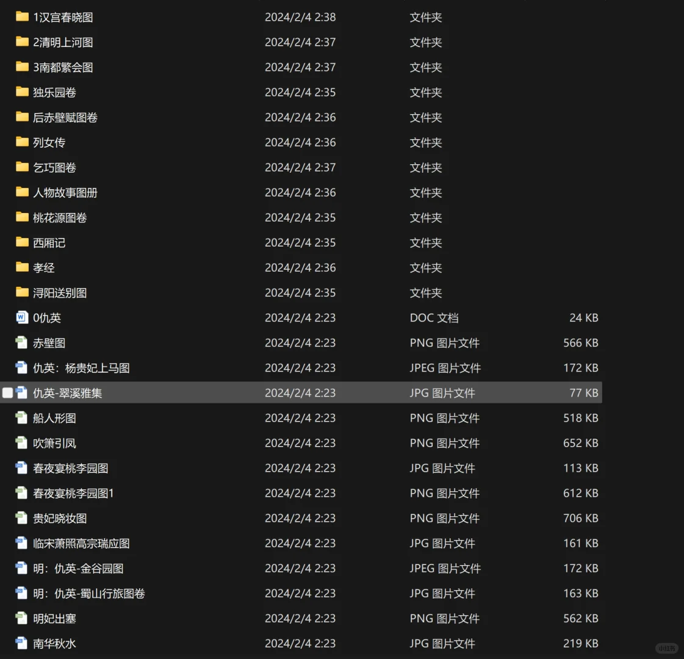This screenshot has height=659, width=684.
Task: Select the file name 明：仇英-蜀山行旅图卷
Action: click(89, 594)
